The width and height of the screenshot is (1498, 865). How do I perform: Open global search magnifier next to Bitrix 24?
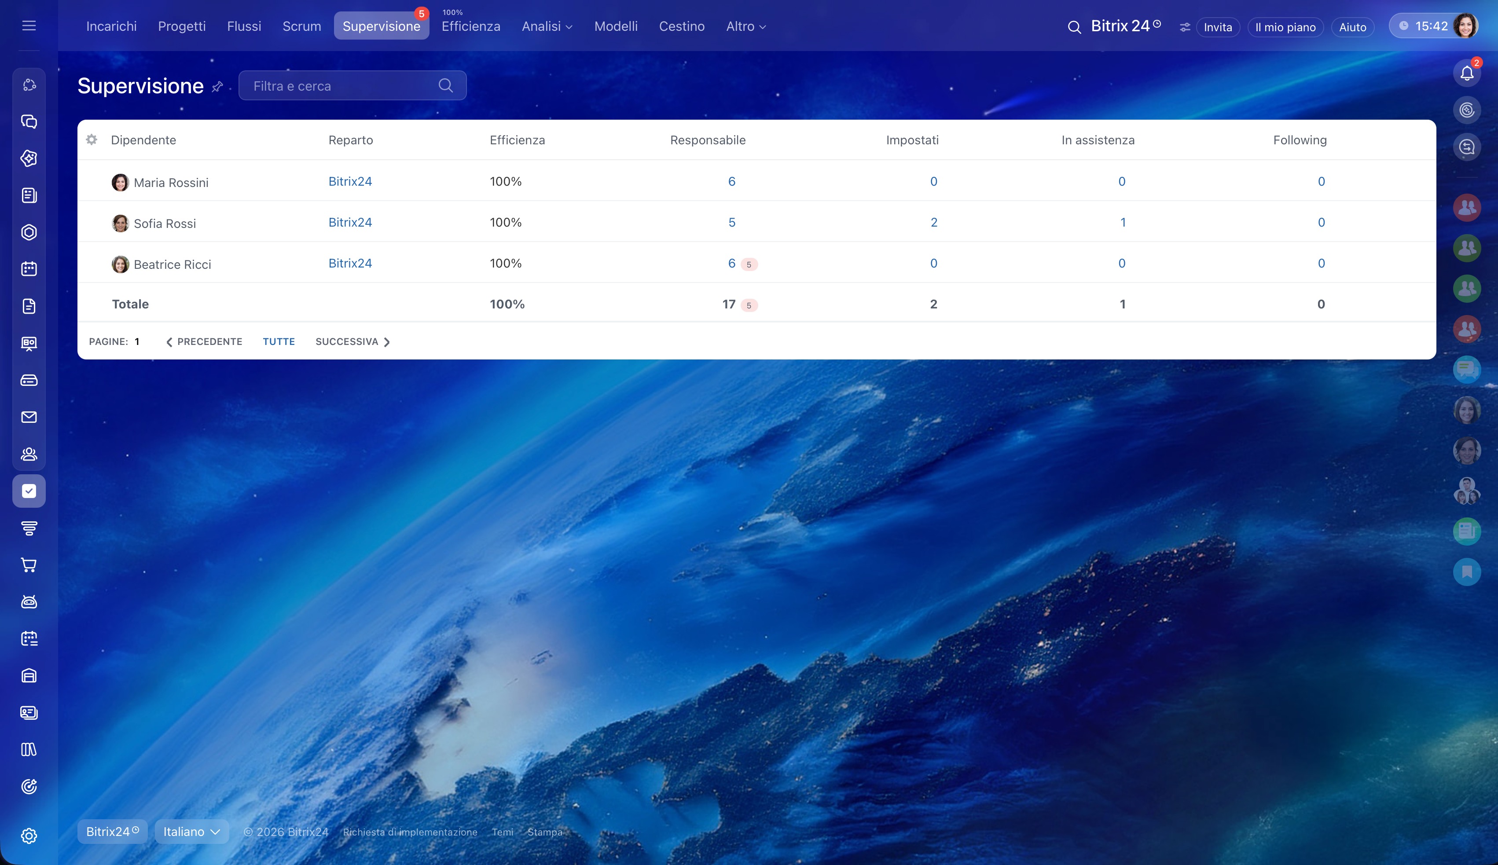[x=1074, y=27]
